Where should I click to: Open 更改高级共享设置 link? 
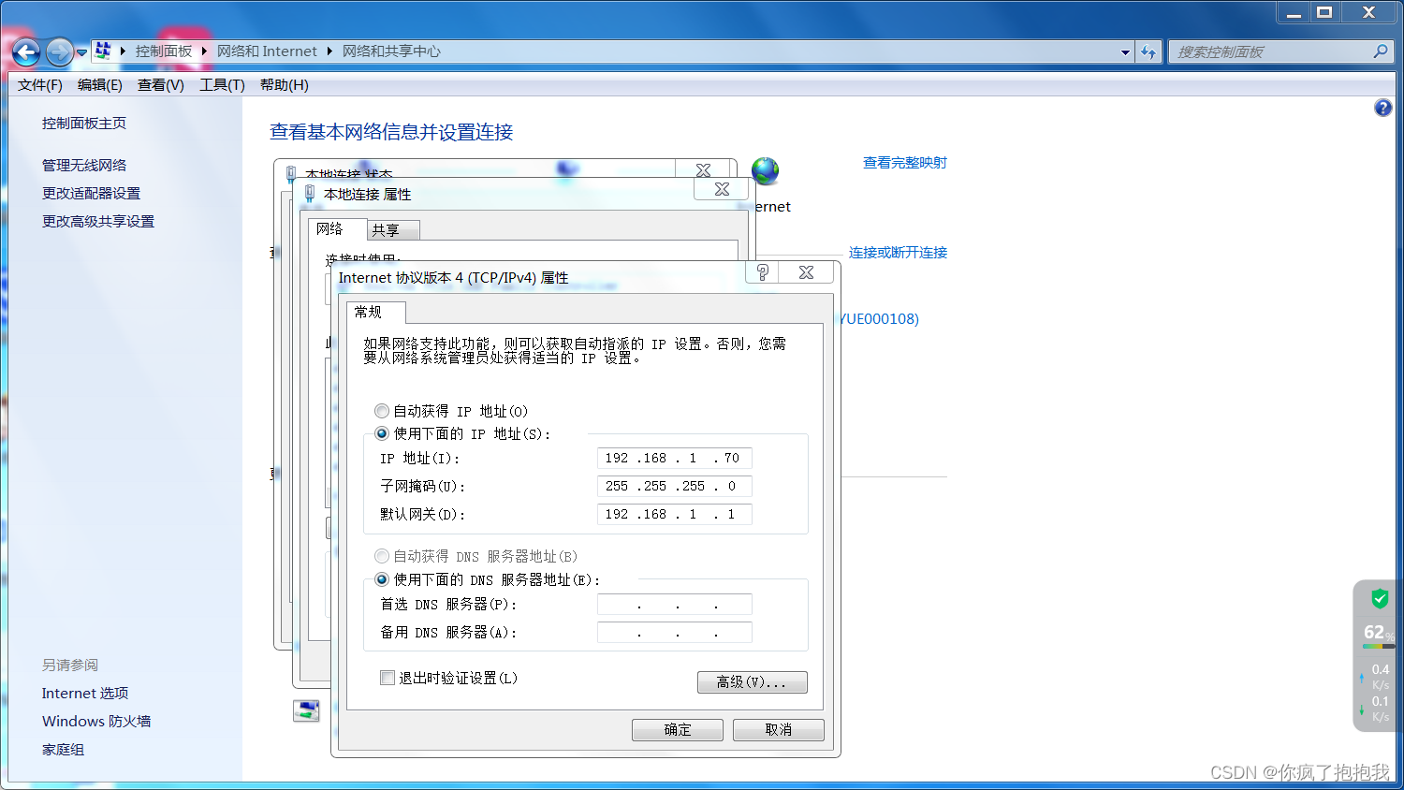tap(98, 222)
